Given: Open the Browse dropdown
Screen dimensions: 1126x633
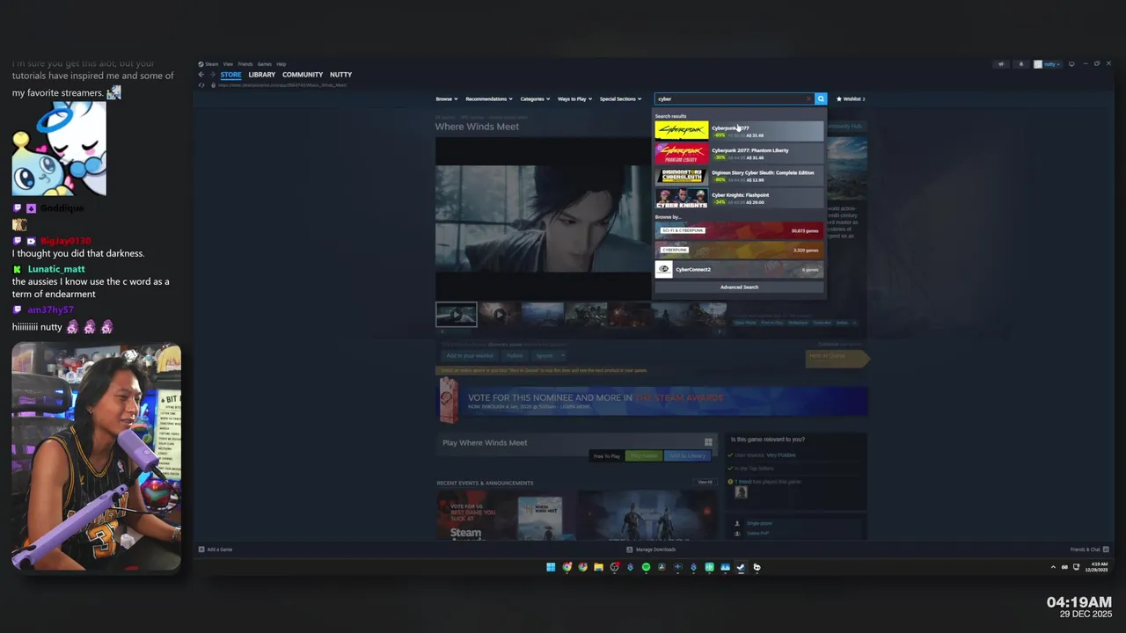Looking at the screenshot, I should coord(447,98).
